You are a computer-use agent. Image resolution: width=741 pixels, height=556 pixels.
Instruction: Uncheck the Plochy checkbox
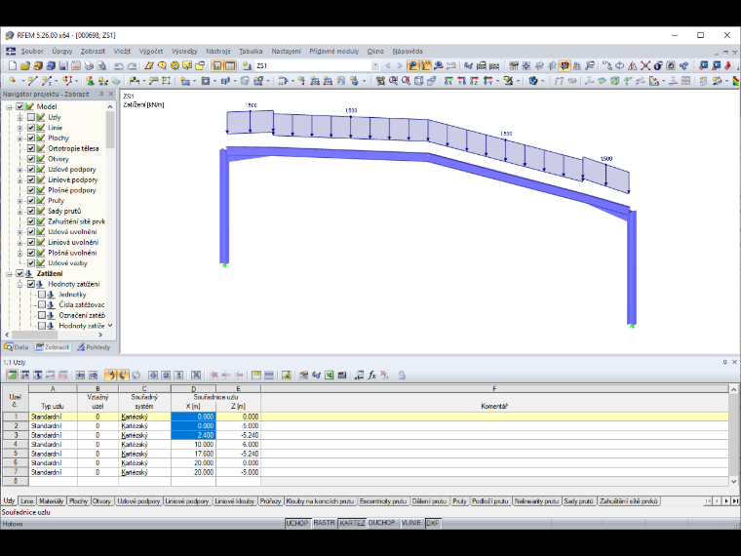pos(31,139)
